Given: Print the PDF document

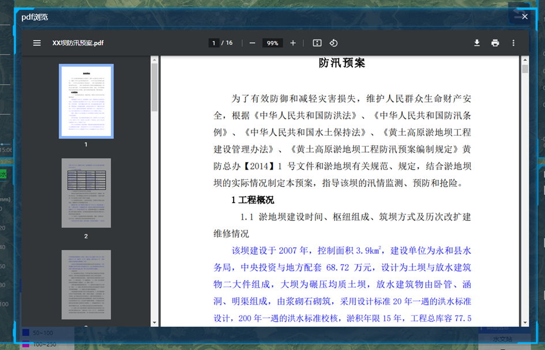Looking at the screenshot, I should point(495,43).
